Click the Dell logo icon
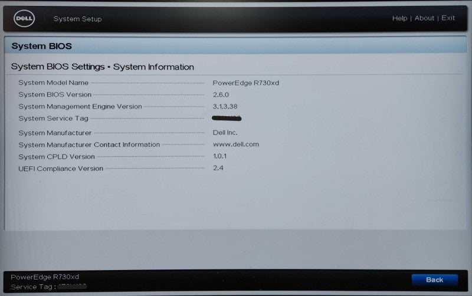This screenshot has width=472, height=296. (x=24, y=18)
